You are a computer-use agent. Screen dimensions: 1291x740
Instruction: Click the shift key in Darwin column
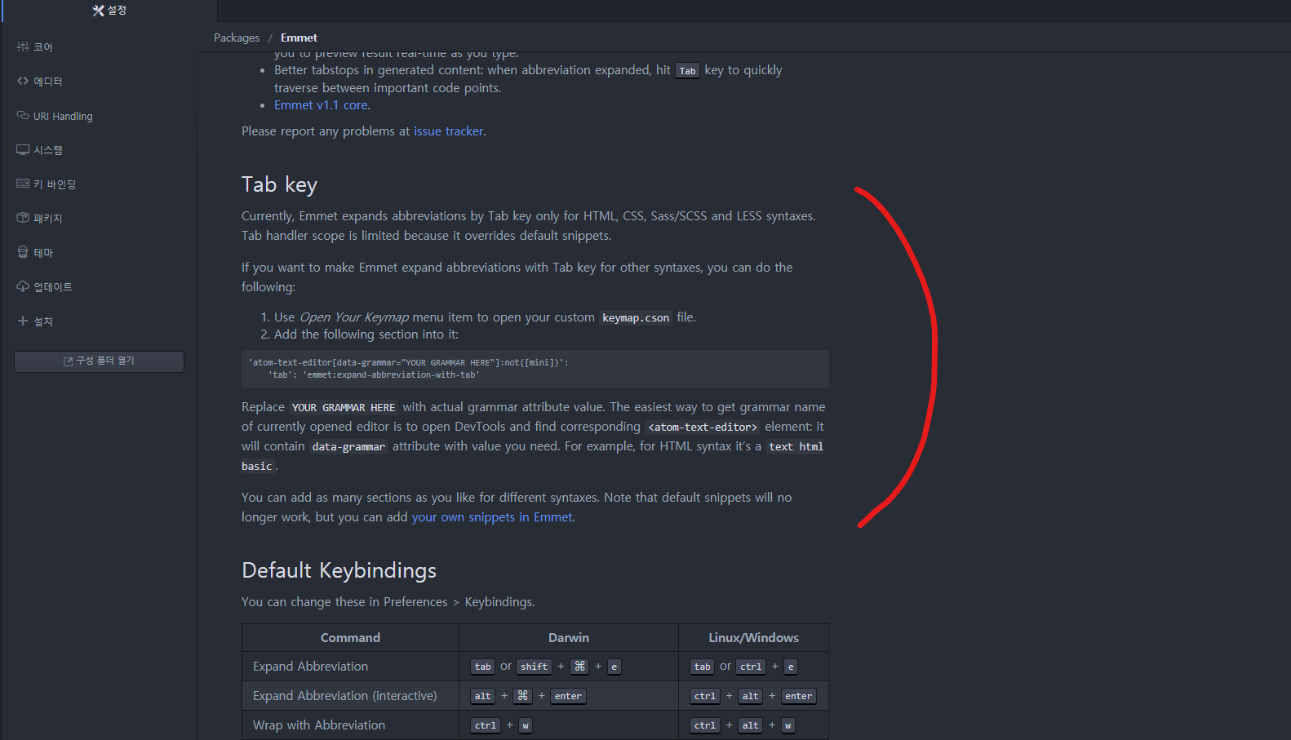point(535,667)
